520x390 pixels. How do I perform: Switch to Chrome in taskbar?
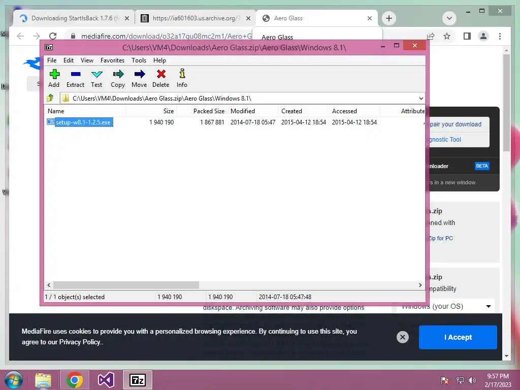pos(74,380)
